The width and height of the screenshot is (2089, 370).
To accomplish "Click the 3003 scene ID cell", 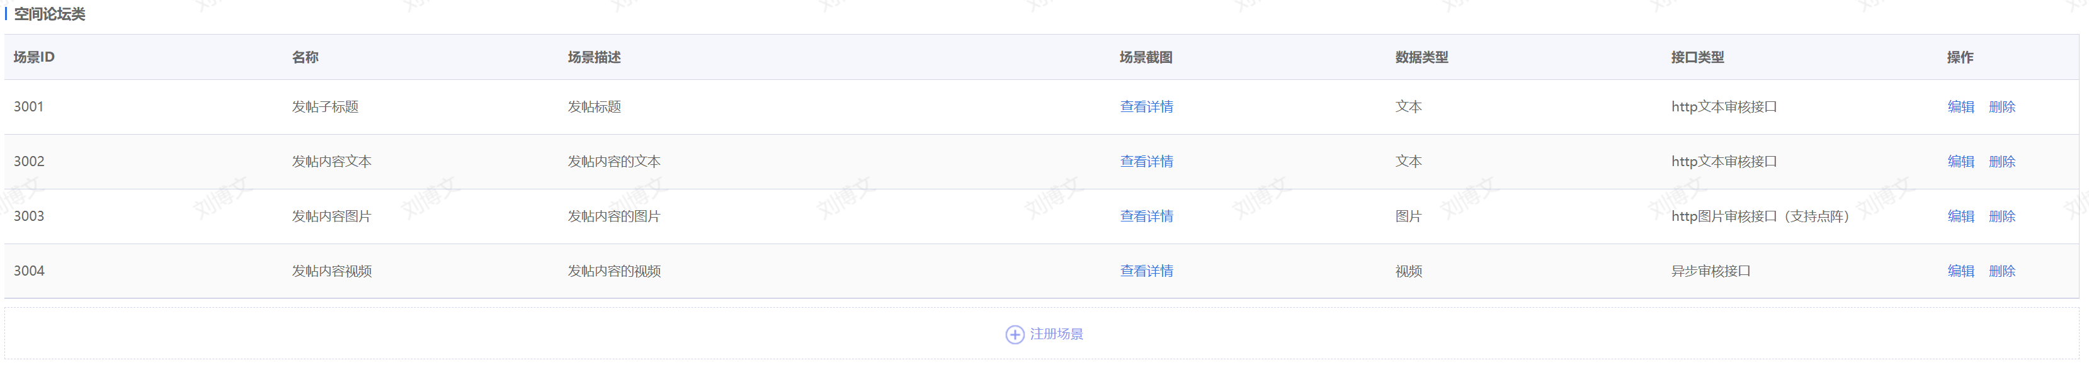I will 28,216.
